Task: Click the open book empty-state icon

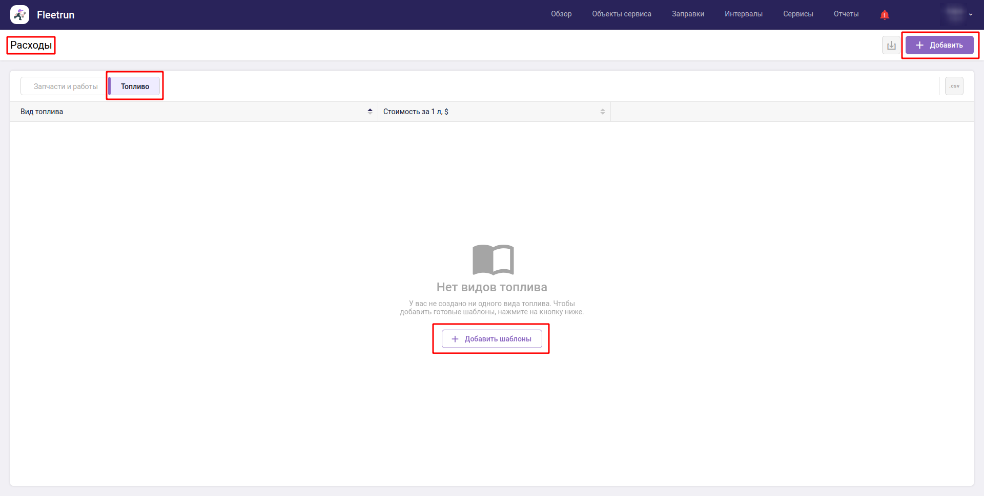Action: pos(493,260)
